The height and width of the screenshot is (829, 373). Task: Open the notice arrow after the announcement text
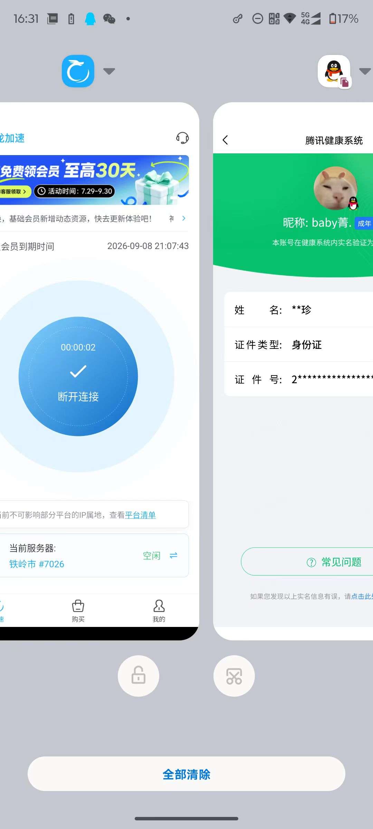tap(184, 218)
